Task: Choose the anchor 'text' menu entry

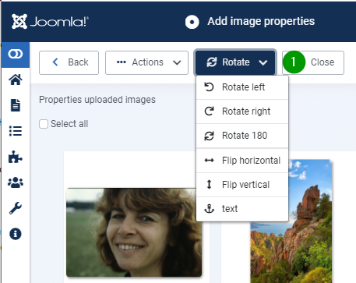Action: pyautogui.click(x=242, y=209)
